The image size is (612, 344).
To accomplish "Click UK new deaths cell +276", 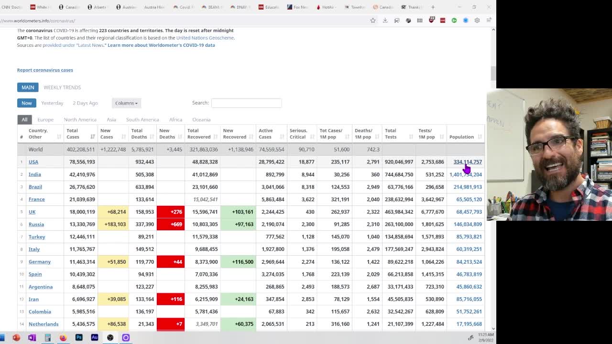I will pyautogui.click(x=171, y=212).
